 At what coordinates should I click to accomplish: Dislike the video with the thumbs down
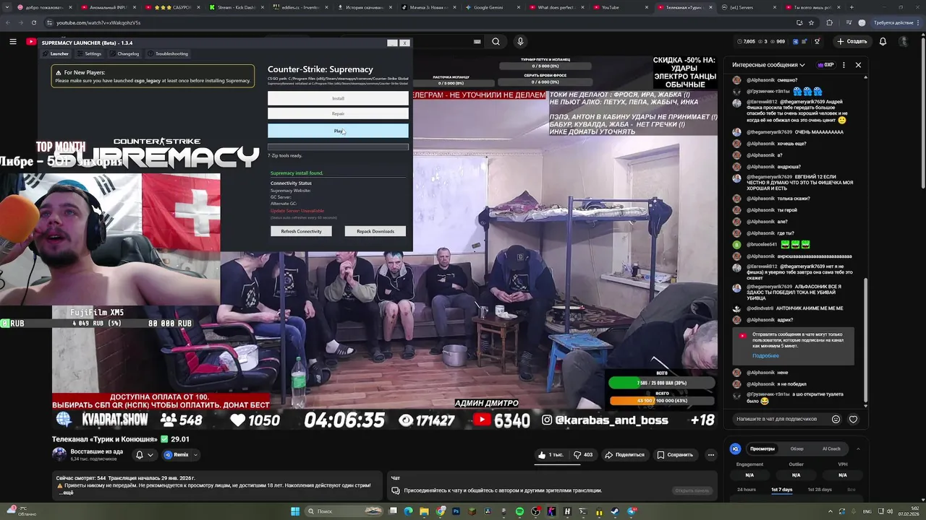pos(583,455)
